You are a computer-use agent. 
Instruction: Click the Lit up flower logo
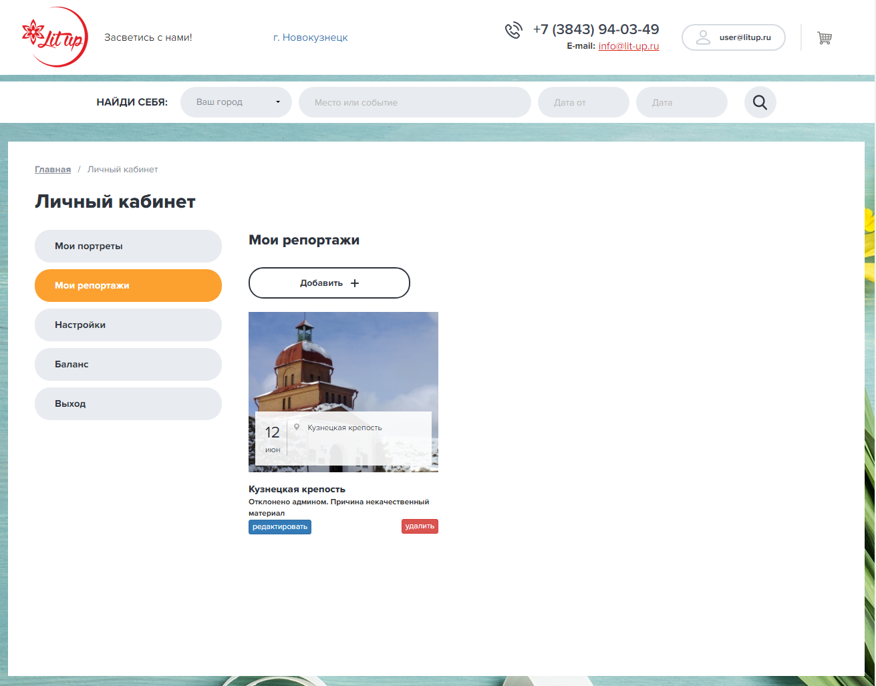point(54,37)
